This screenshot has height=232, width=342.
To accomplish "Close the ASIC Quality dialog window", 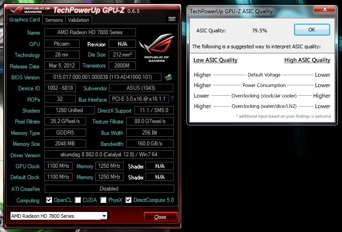I will [x=325, y=9].
